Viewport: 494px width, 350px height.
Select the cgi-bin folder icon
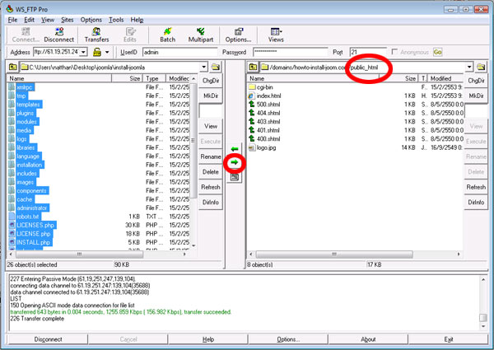[x=252, y=87]
